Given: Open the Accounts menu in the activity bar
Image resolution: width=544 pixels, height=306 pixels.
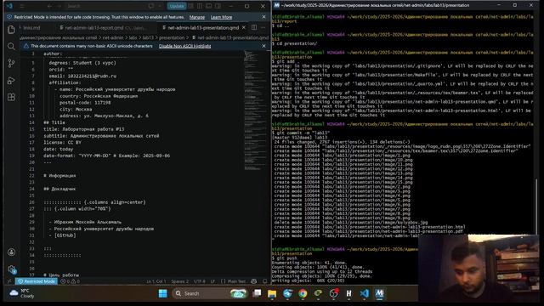Looking at the screenshot, I should (x=11, y=252).
